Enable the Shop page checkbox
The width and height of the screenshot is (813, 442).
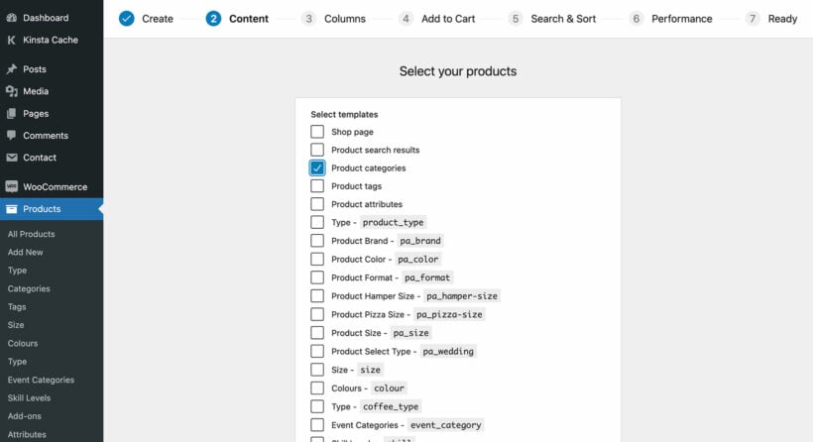tap(317, 132)
